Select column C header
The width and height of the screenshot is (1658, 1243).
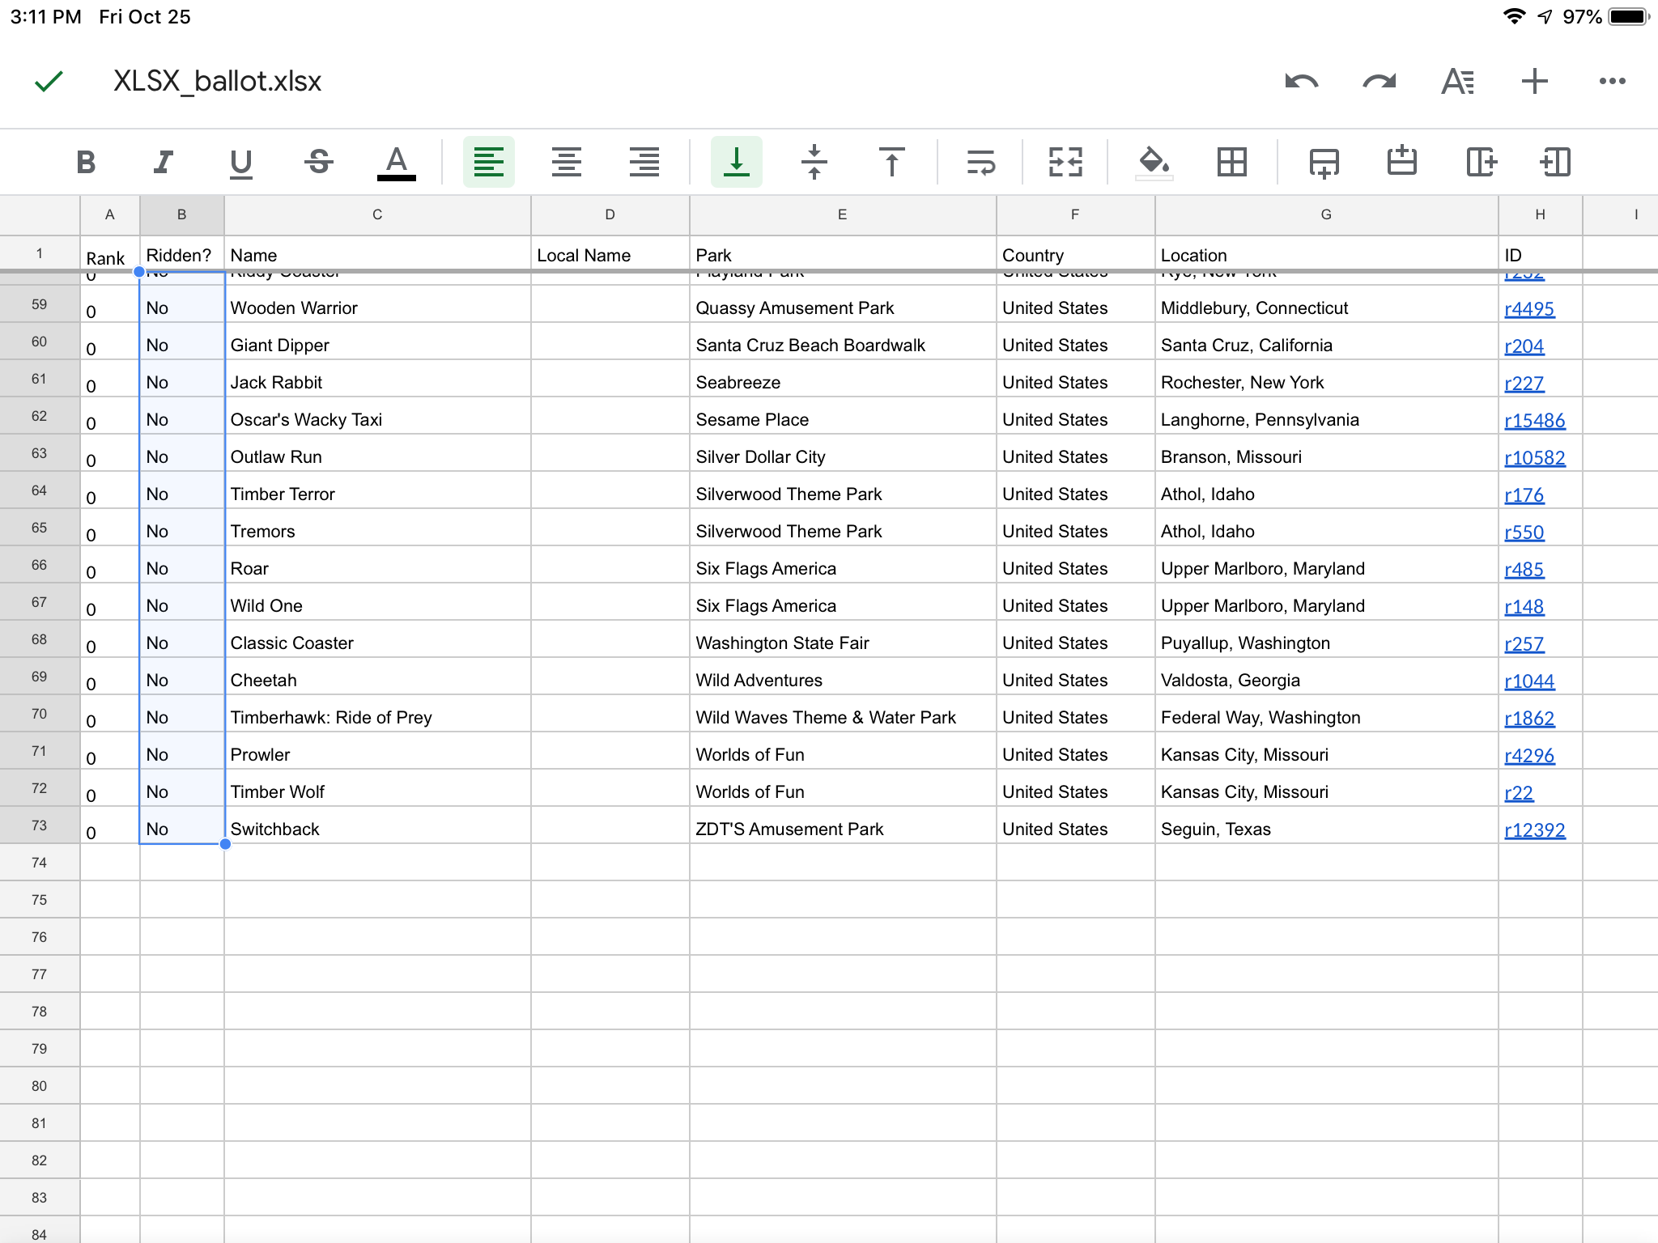pyautogui.click(x=377, y=215)
